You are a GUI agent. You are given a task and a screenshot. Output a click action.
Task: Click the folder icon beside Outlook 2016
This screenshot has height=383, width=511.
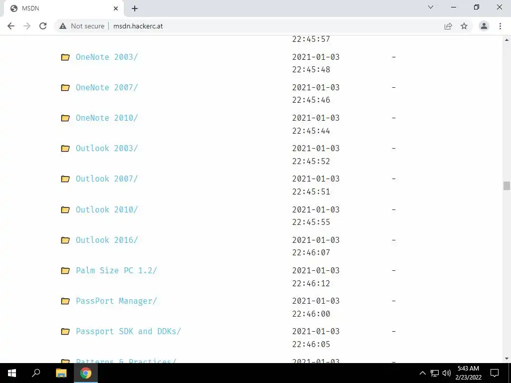click(x=65, y=240)
